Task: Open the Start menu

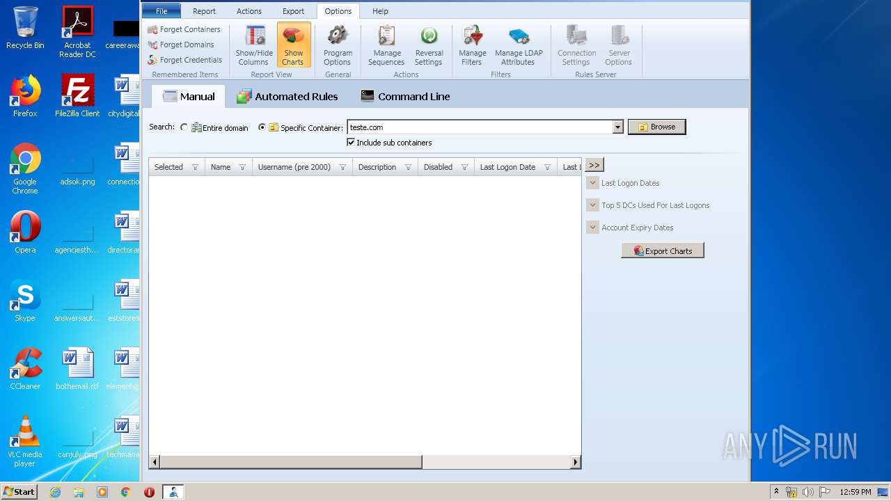Action: pyautogui.click(x=19, y=492)
